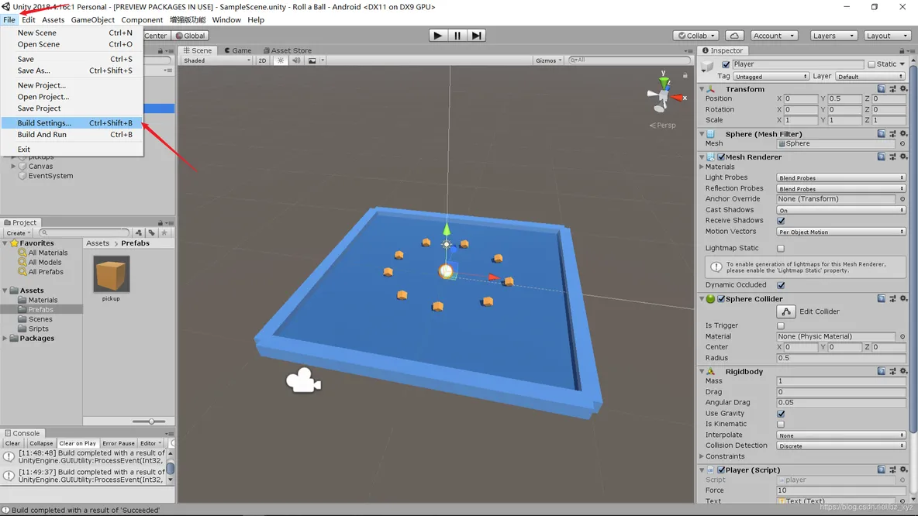Toggle scene lighting sun icon
This screenshot has height=516, width=918.
tap(281, 60)
